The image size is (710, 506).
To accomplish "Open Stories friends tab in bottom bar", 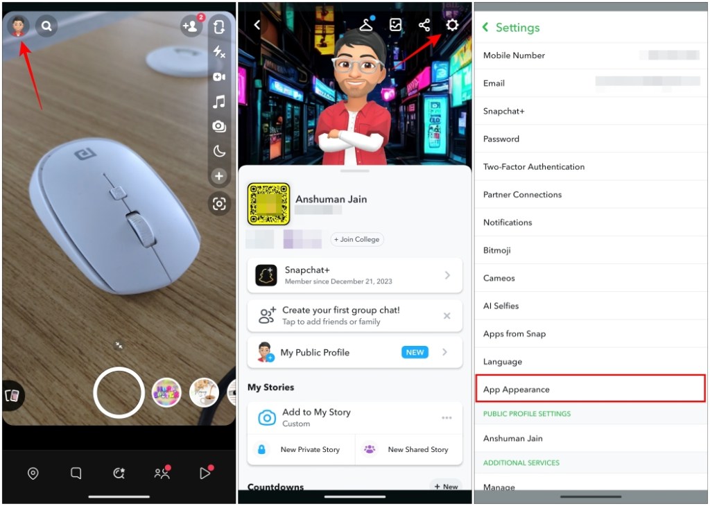I will click(162, 473).
